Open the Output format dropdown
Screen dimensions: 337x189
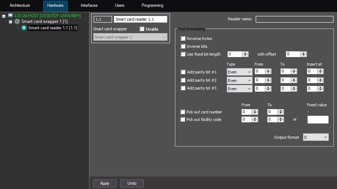coord(316,137)
